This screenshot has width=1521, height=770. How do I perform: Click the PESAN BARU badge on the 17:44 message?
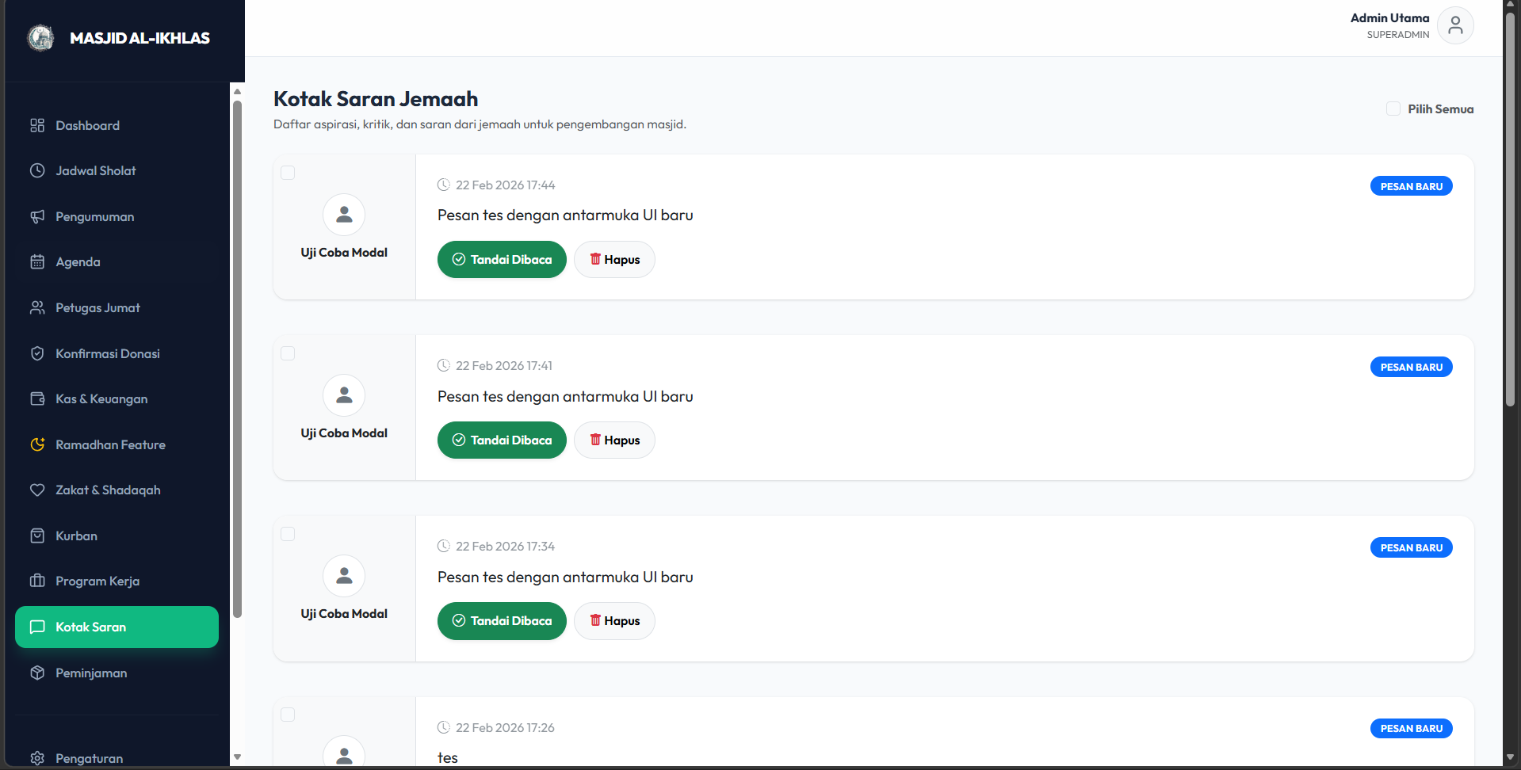pos(1412,186)
